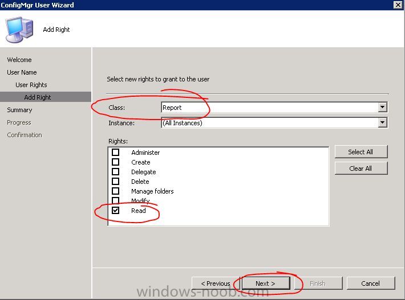Select Confirmation step in sidebar
The width and height of the screenshot is (405, 300).
coord(25,135)
